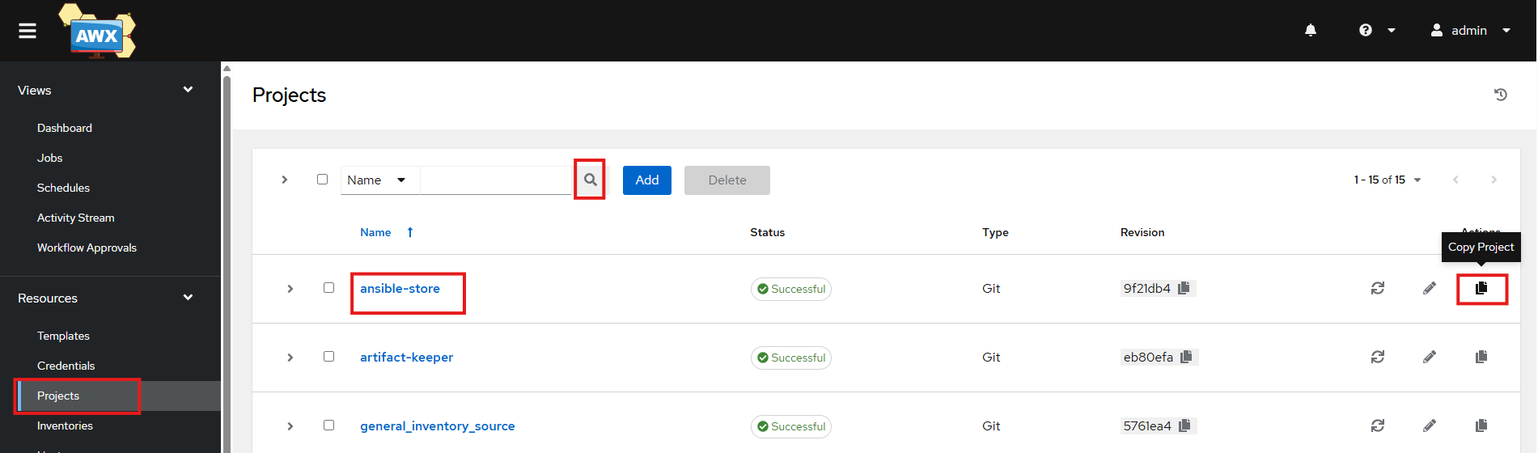This screenshot has width=1538, height=453.
Task: Click the Type column header
Action: [x=995, y=232]
